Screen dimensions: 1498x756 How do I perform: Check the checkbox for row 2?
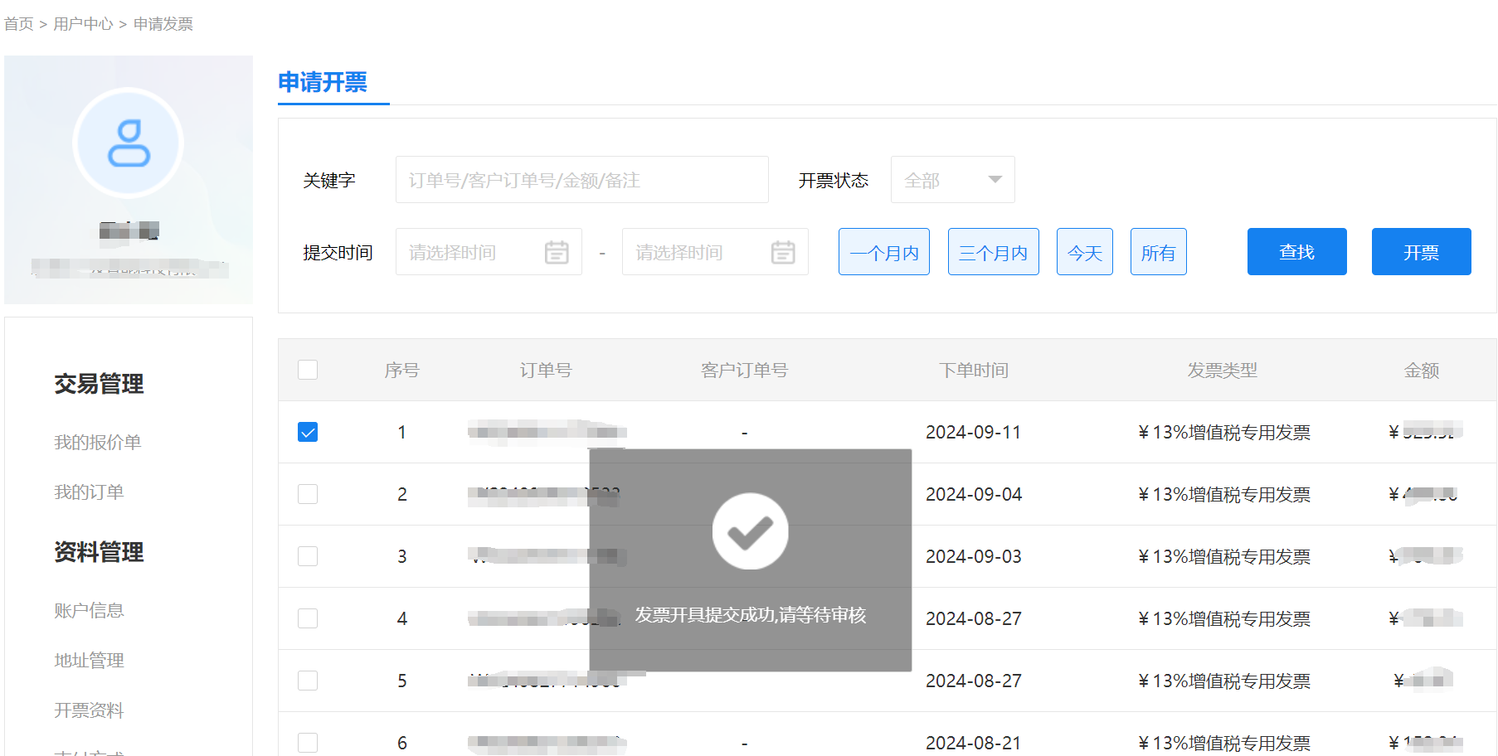(x=308, y=494)
